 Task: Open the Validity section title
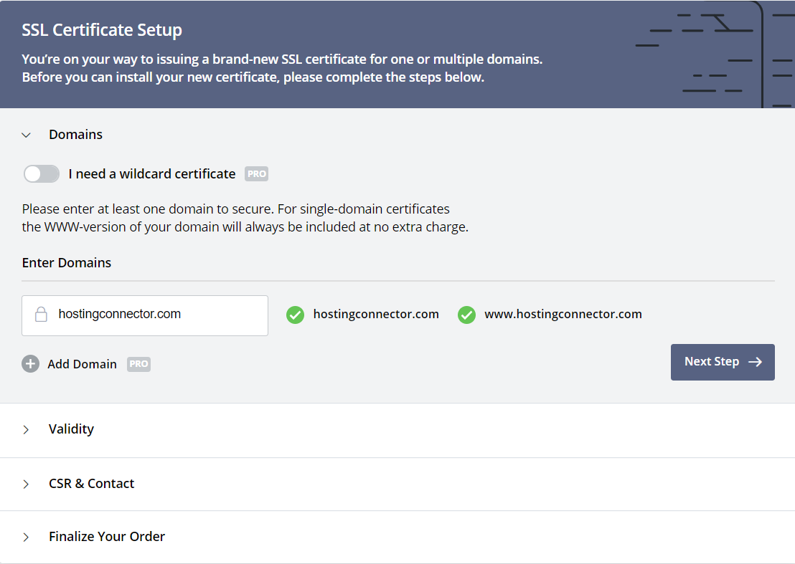point(72,429)
